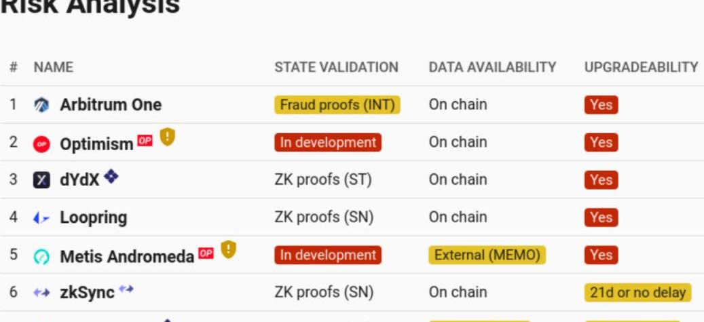Click the warning shield next to Optimism
This screenshot has width=704, height=322.
coord(167,138)
